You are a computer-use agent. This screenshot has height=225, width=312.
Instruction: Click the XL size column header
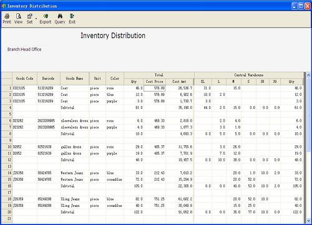[x=203, y=82]
